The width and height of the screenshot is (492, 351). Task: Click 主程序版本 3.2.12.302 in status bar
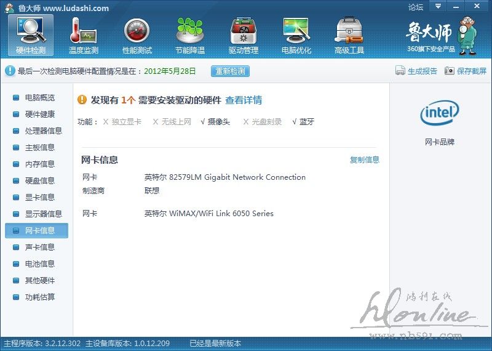(x=42, y=344)
